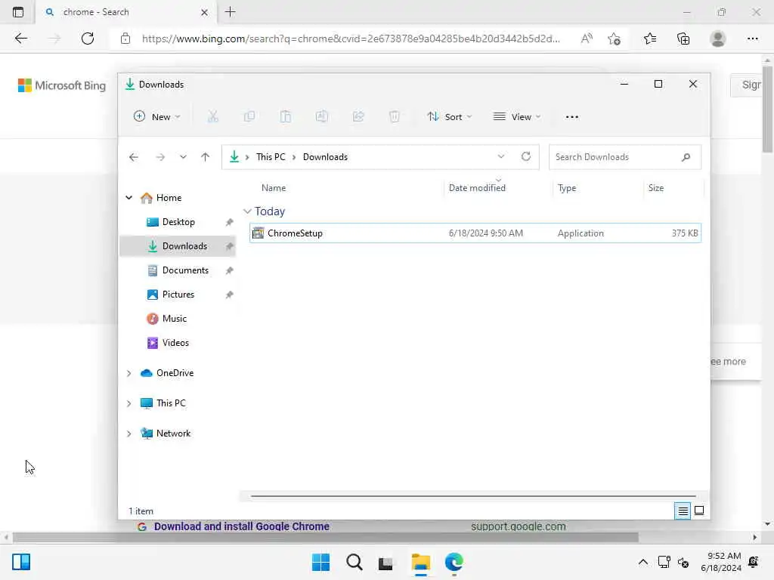Open the Edge profile avatar
Screen dimensions: 774x580
tap(718, 39)
